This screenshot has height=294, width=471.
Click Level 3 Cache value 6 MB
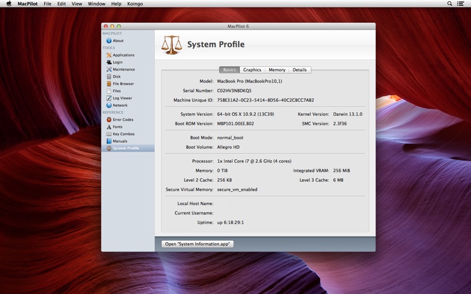338,180
